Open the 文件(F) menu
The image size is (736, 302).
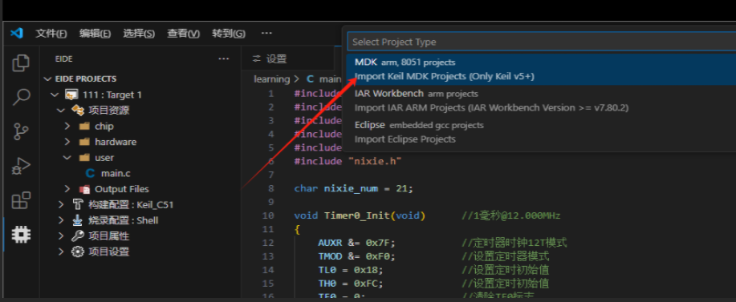click(51, 34)
